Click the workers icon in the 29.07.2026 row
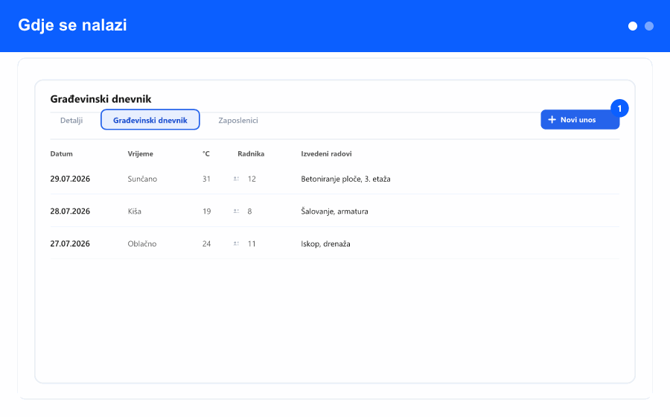This screenshot has height=417, width=670. (236, 179)
